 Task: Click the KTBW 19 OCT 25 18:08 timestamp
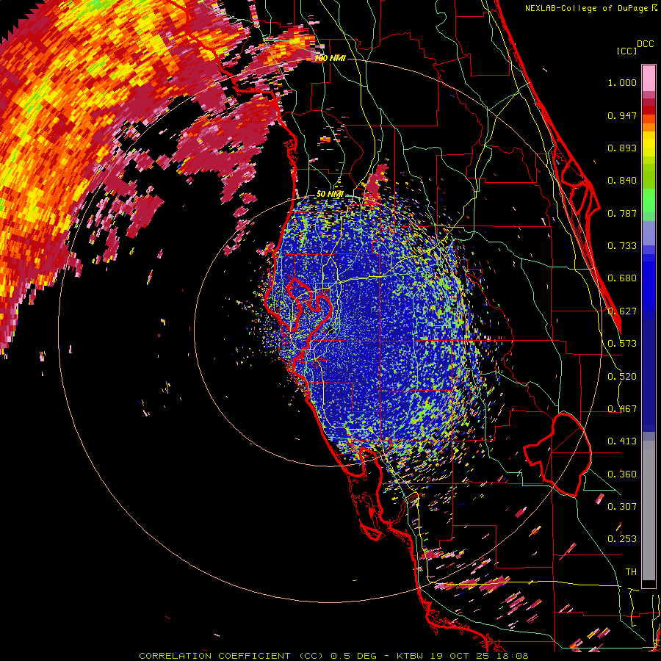coord(462,656)
